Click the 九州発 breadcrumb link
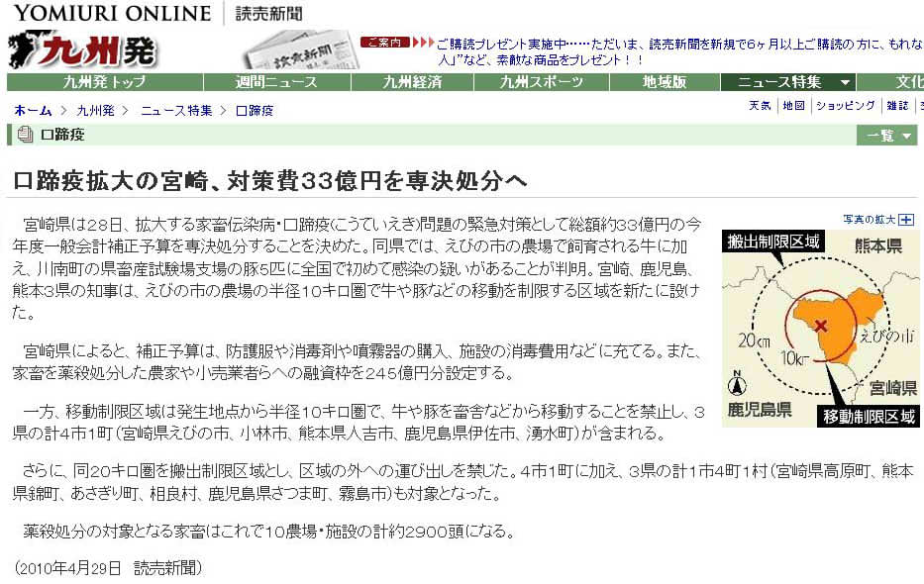This screenshot has height=584, width=924. pyautogui.click(x=95, y=110)
